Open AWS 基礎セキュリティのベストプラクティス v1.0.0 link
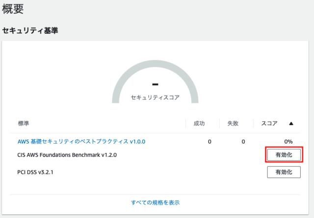The height and width of the screenshot is (218, 314). (x=81, y=142)
